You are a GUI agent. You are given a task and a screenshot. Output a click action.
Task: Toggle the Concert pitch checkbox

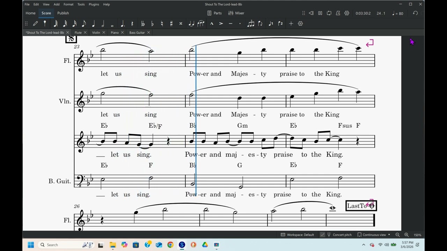(322, 235)
